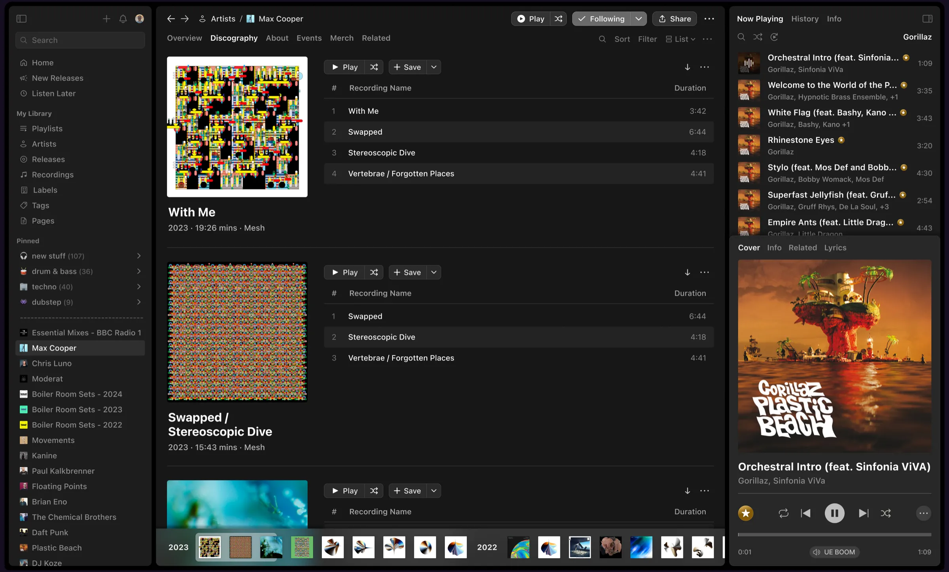Screen dimensions: 949x572
Task: Click the sidebar Search field
Action: click(80, 40)
